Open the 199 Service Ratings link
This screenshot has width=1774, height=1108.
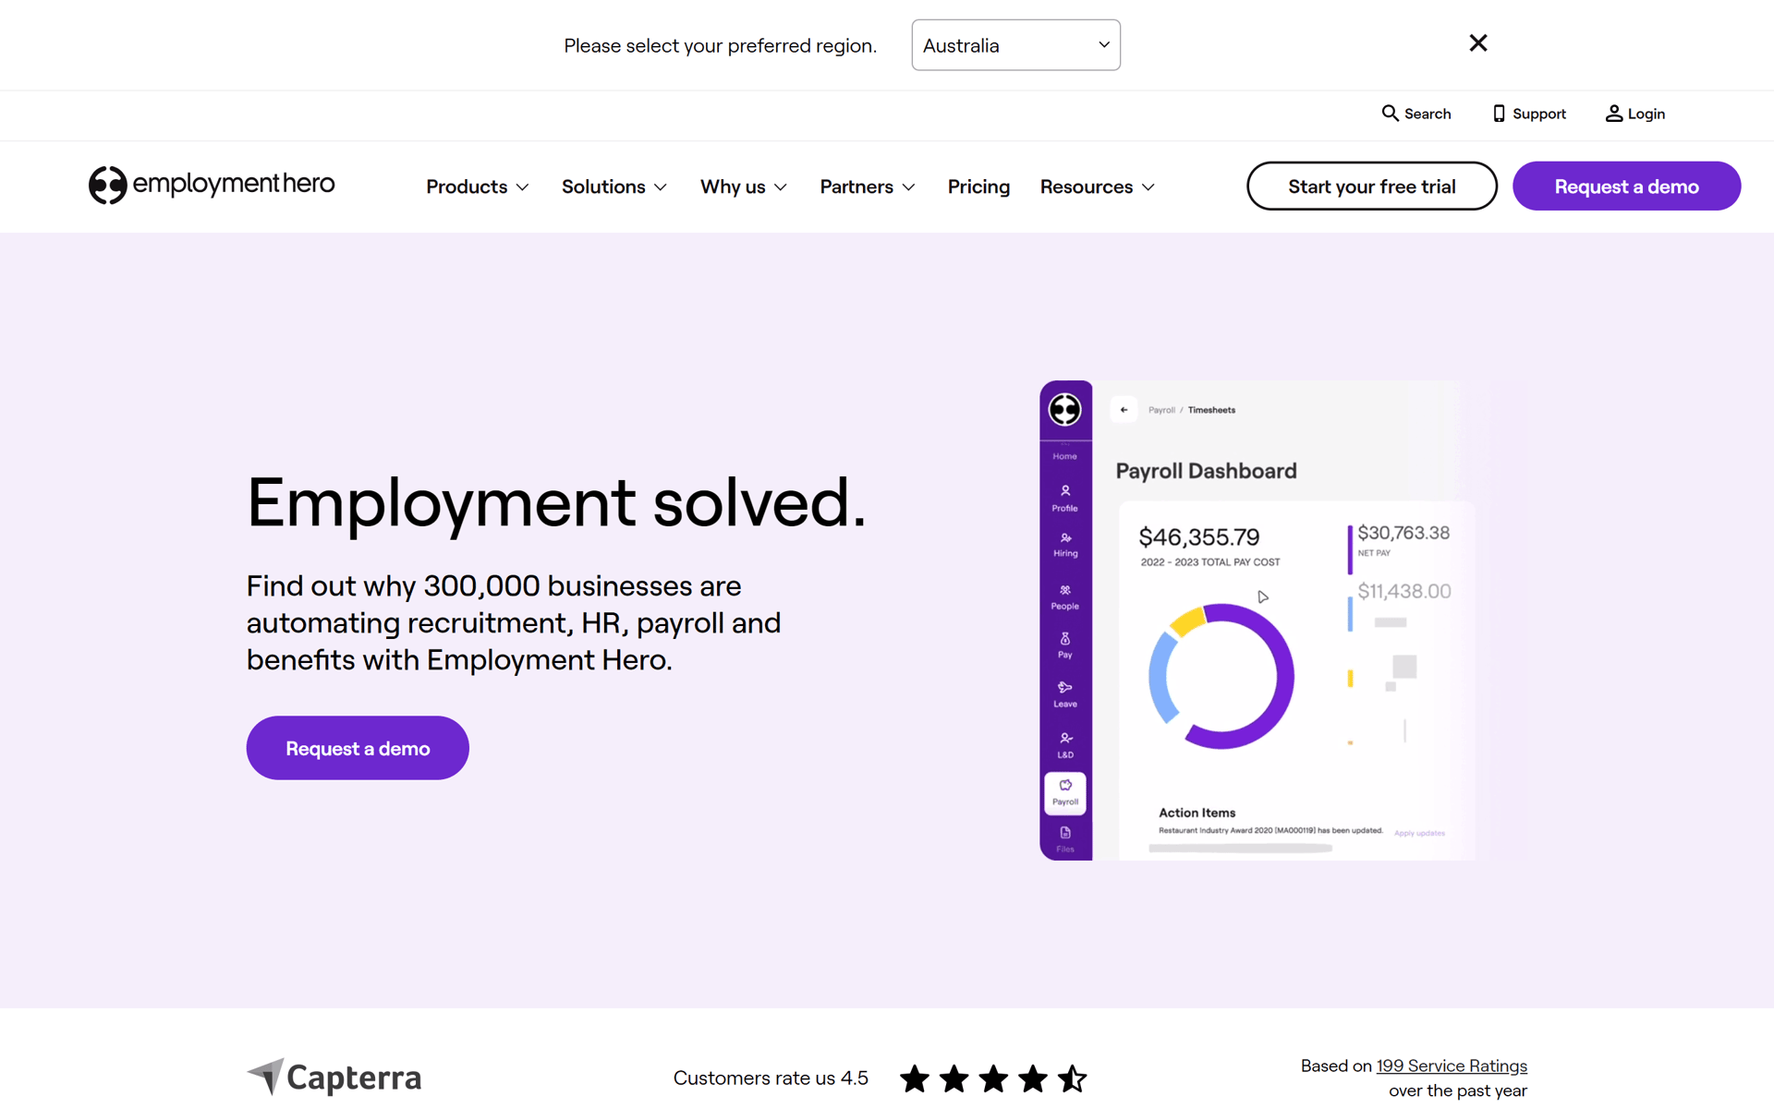(x=1452, y=1066)
